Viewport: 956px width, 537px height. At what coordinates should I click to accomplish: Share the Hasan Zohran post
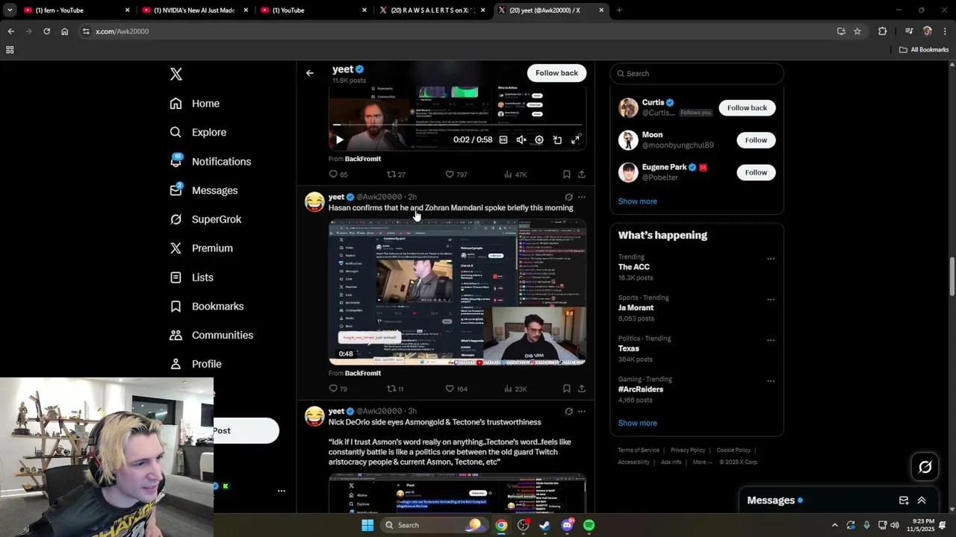[582, 389]
